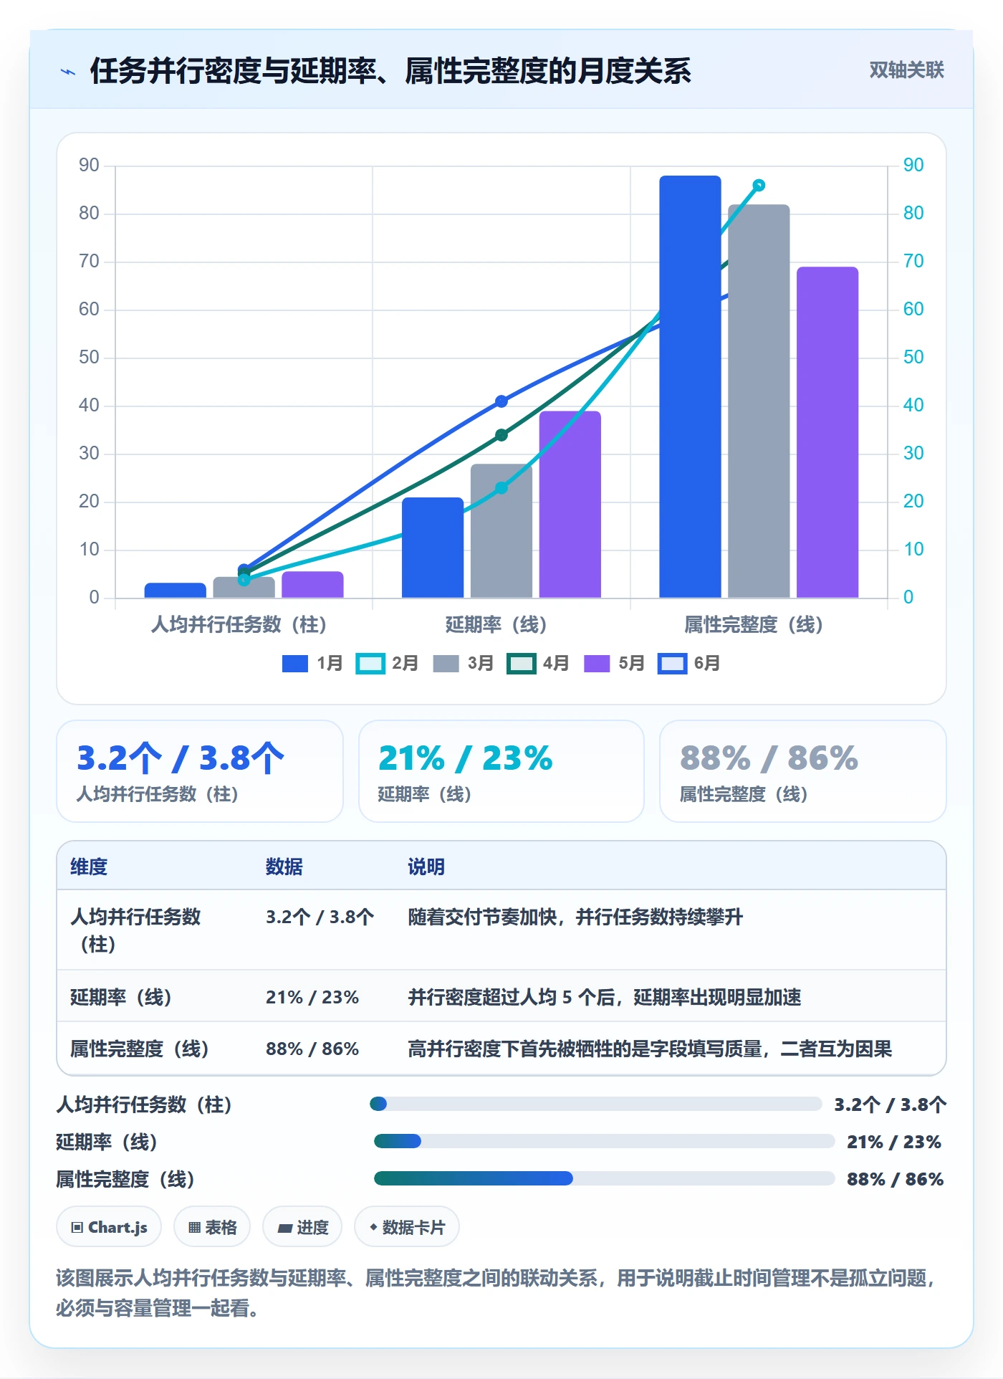Click the lightning bolt icon in the header
This screenshot has width=1003, height=1379.
pyautogui.click(x=68, y=72)
